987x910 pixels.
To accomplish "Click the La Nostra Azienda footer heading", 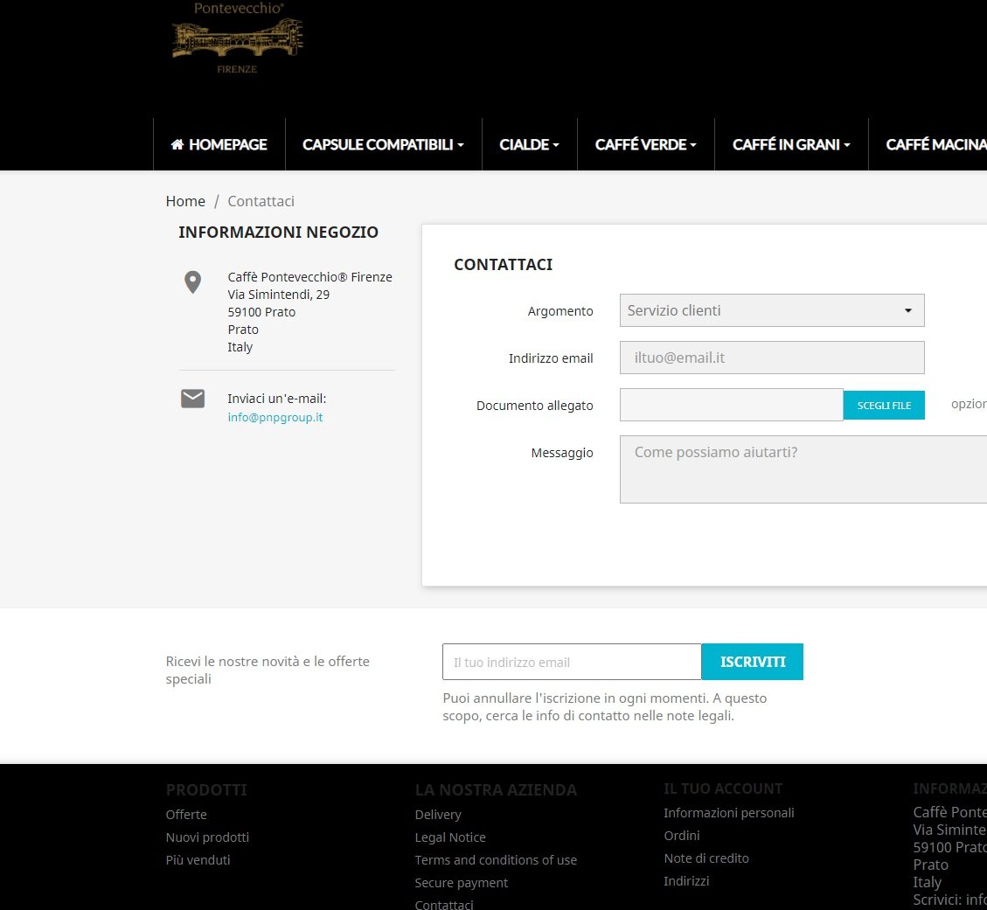I will click(x=496, y=789).
